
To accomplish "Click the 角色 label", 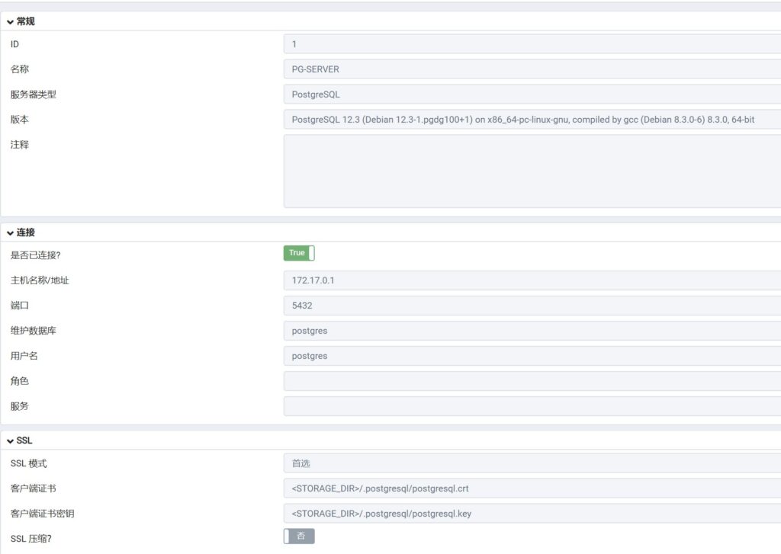I will (19, 381).
